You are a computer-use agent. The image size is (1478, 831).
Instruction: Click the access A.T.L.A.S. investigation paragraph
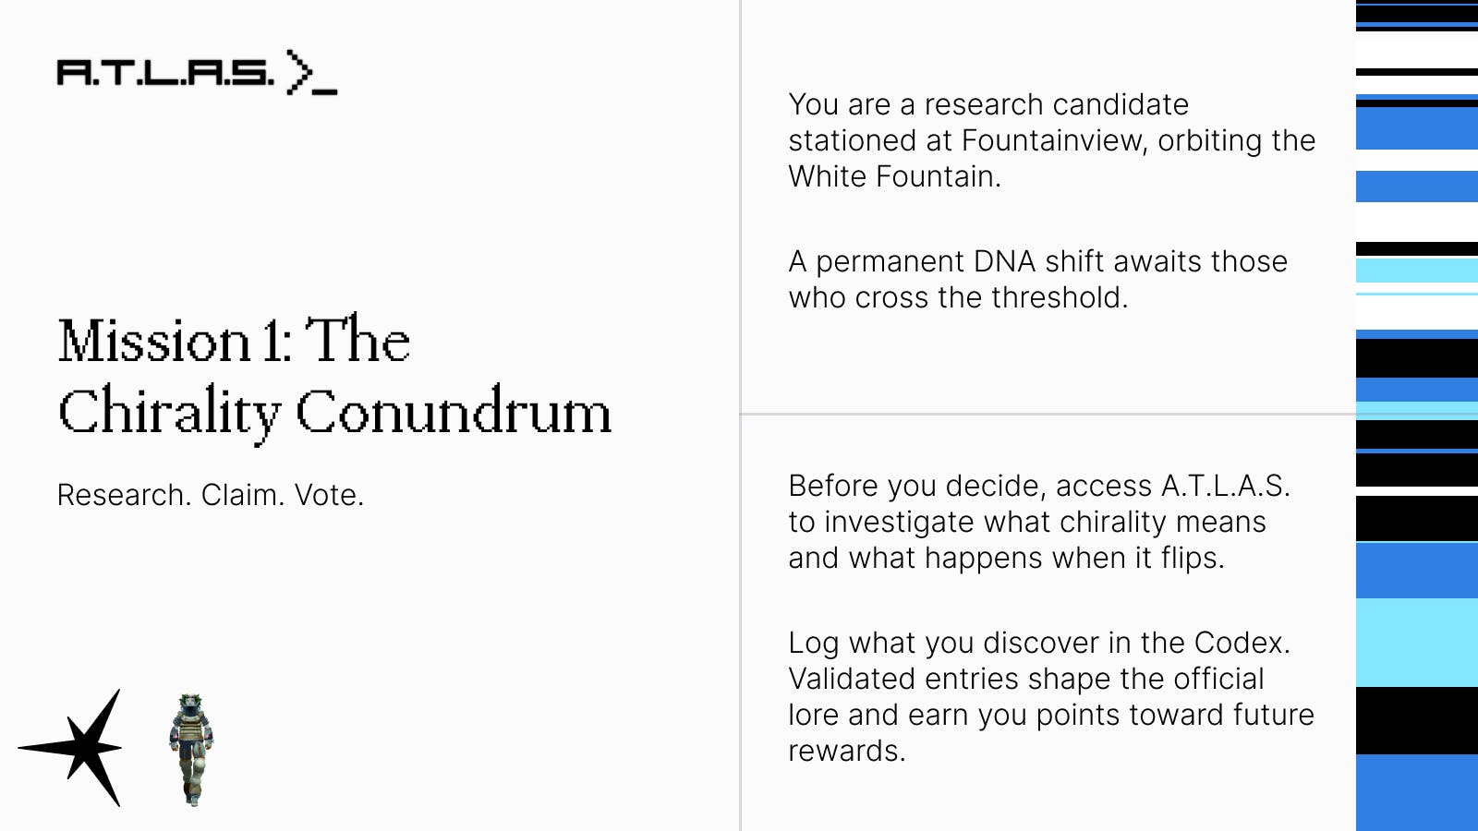click(x=1039, y=522)
